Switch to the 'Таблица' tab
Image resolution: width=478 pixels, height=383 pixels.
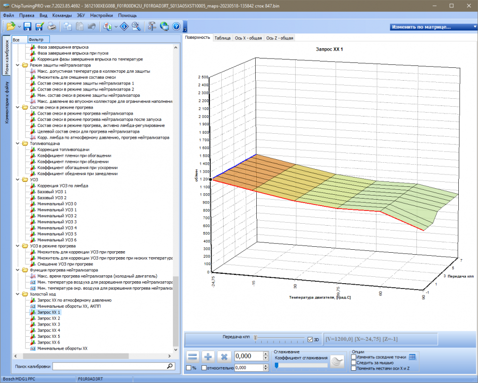point(222,38)
